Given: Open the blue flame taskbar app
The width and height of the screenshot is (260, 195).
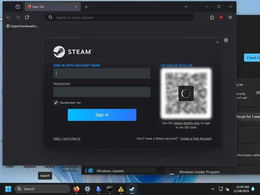Looking at the screenshot, I should click(99, 189).
